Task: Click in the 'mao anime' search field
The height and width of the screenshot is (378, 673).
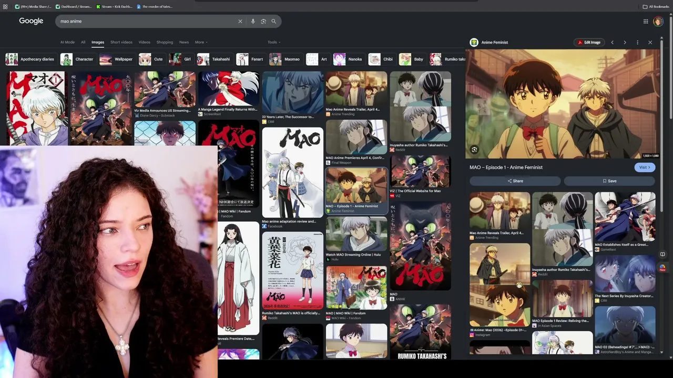Action: coord(147,22)
